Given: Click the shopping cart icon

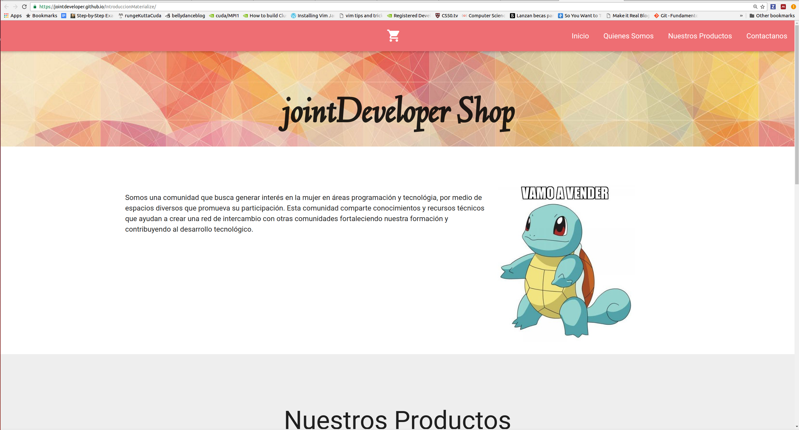Looking at the screenshot, I should point(393,36).
